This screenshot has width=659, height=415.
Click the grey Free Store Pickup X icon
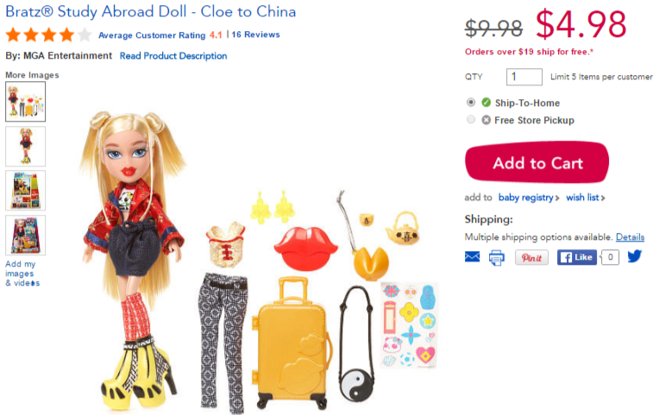(x=486, y=120)
